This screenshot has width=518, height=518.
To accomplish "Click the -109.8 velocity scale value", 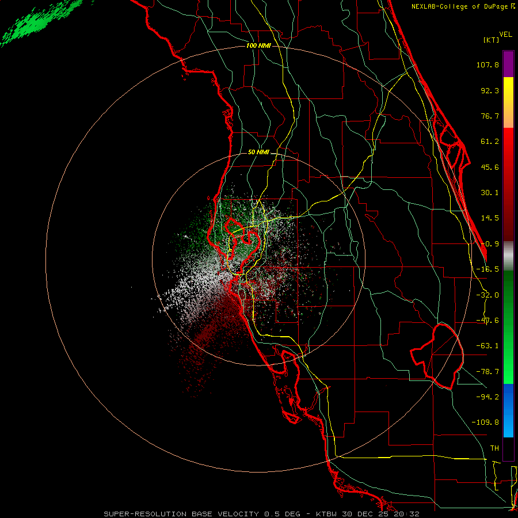I will click(485, 422).
